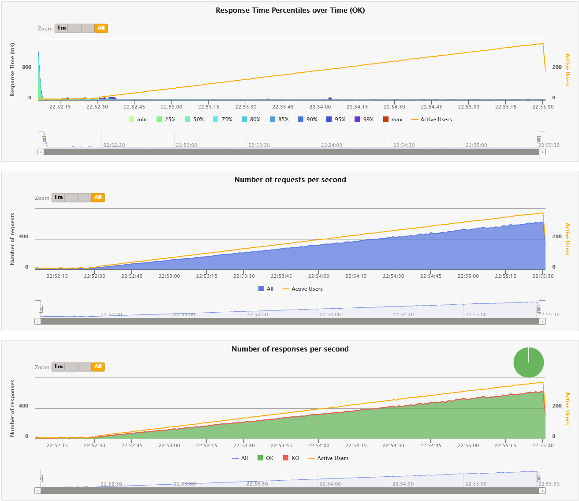Click right scroll arrow of Response Time navigator
Screen dimensions: 579x501
coord(542,152)
